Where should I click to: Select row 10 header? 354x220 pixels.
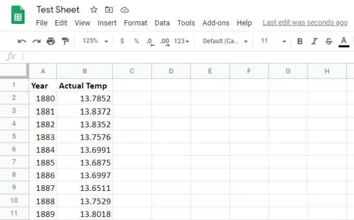14,200
